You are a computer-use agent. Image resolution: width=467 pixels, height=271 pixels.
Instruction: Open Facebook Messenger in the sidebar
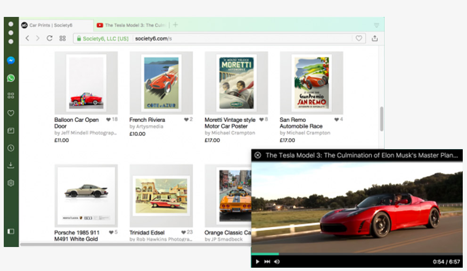(x=10, y=61)
